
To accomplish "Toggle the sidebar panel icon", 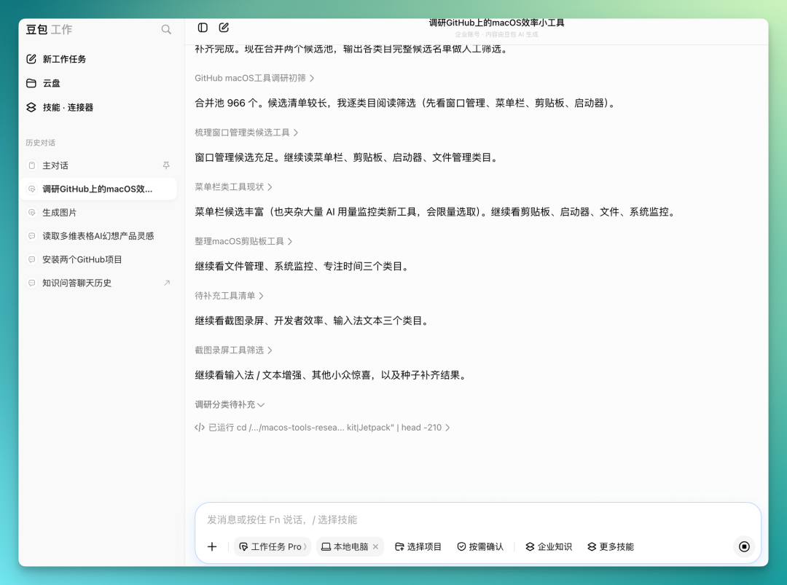I will 203,28.
